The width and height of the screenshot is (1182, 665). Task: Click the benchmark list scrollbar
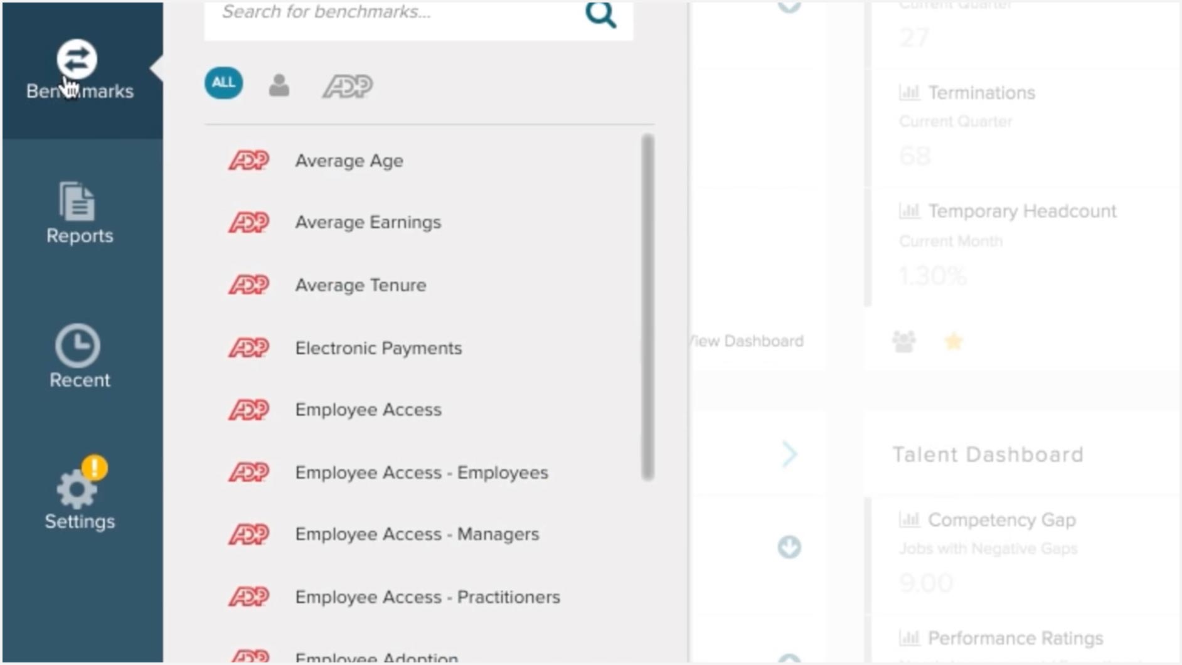pyautogui.click(x=648, y=307)
